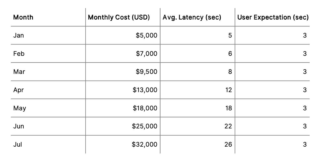322x161 pixels.
Task: Click the latency value 26 for Jul
Action: 228,144
